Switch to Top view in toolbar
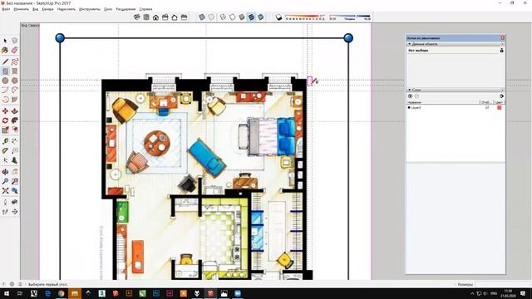 pos(146,17)
